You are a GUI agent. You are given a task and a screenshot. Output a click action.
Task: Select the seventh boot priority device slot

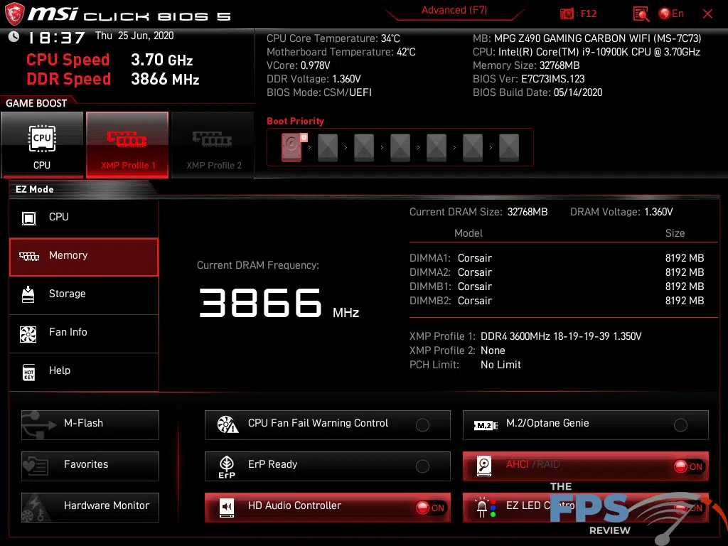tap(509, 148)
